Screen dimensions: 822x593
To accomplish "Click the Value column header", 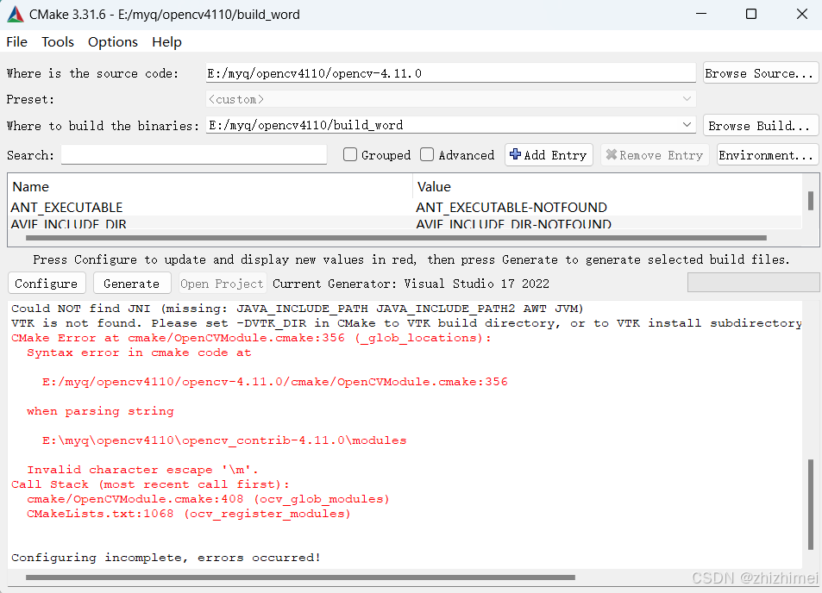I will point(434,187).
